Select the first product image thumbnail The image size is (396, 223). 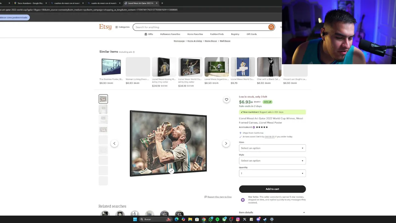pyautogui.click(x=103, y=99)
